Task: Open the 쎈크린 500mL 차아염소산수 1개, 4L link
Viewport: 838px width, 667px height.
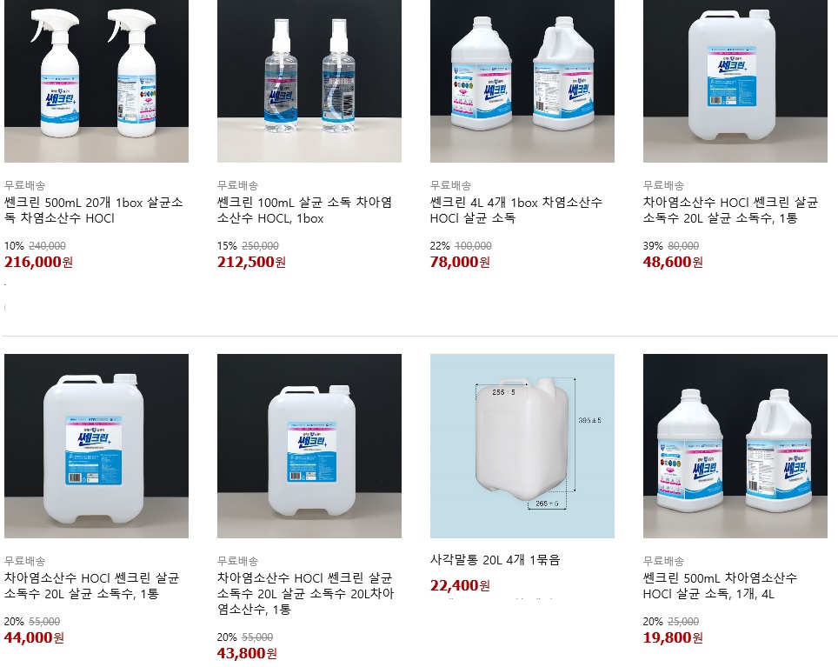Action: pyautogui.click(x=720, y=586)
